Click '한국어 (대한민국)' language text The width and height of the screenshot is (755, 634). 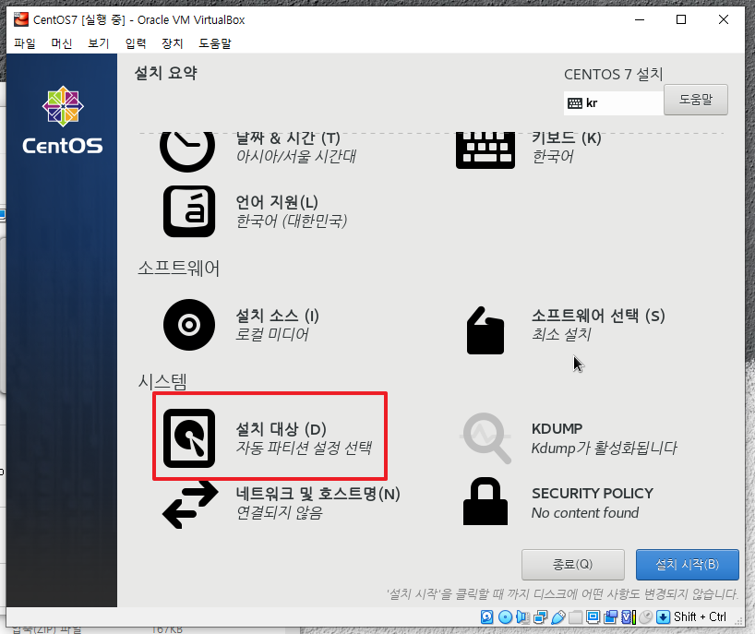292,221
